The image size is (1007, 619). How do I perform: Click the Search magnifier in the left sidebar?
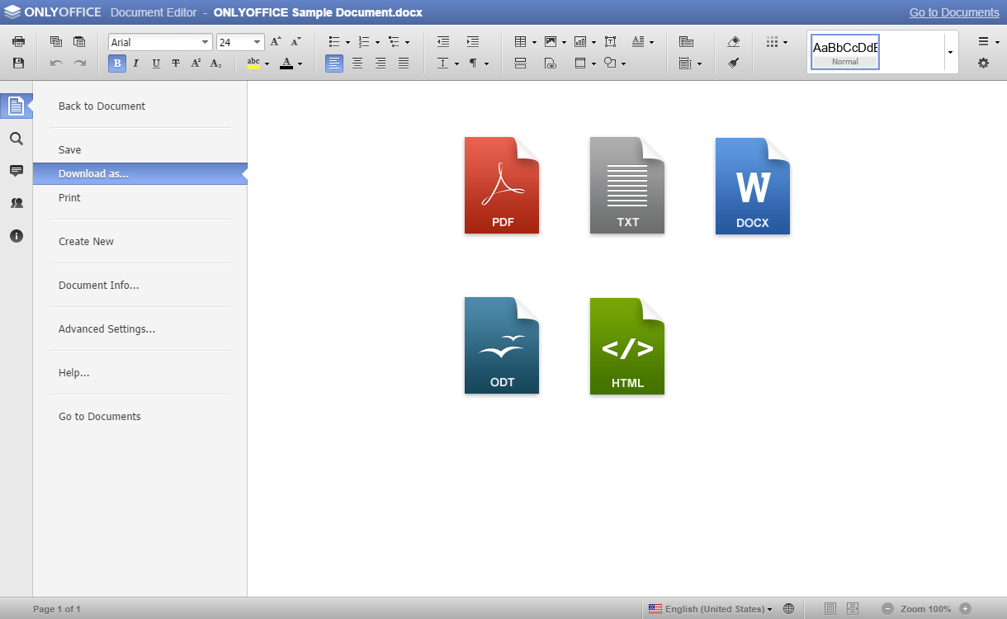click(x=16, y=139)
